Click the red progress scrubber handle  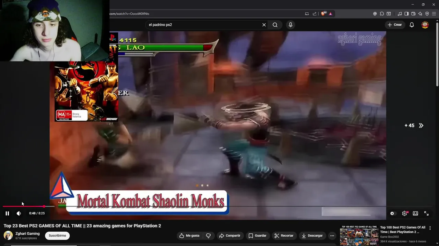click(44, 206)
